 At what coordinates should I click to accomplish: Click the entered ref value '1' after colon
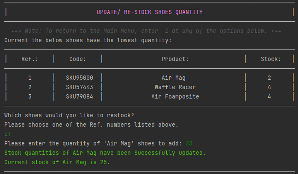(9, 134)
